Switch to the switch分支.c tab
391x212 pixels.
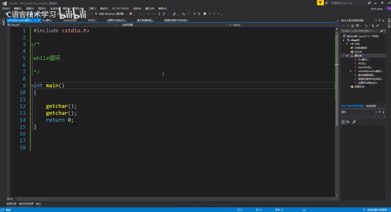(x=70, y=20)
